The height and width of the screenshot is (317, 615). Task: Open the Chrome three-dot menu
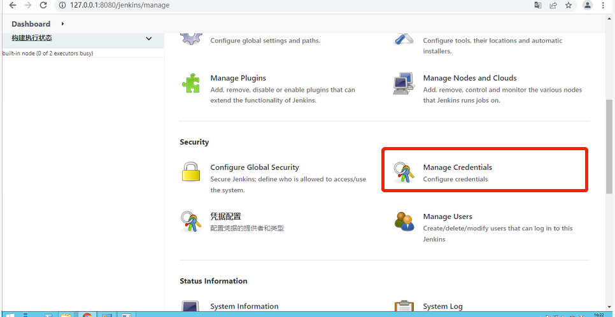[603, 6]
